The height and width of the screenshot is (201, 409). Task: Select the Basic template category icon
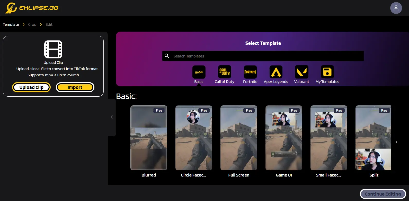click(199, 72)
